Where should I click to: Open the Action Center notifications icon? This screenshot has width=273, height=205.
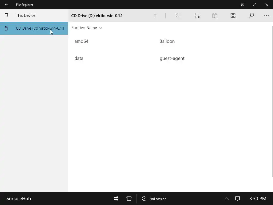click(238, 199)
